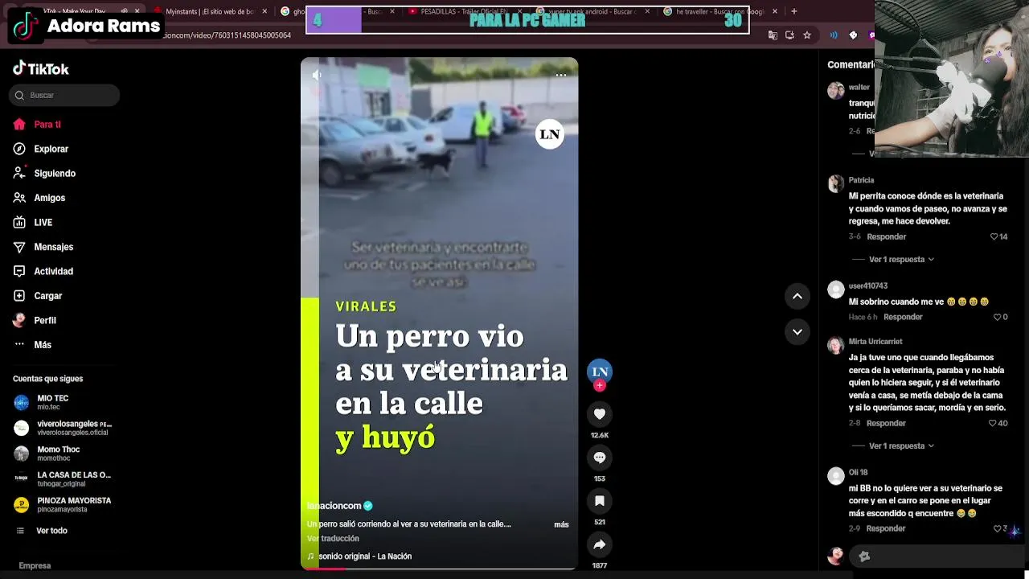Switch to 'he traveller - Buscar con Google' tab
This screenshot has width=1029, height=579.
tap(719, 11)
